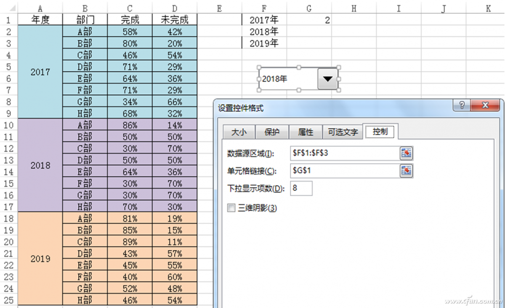Click the 设置控件格式 dialog title
The image size is (505, 308).
pos(241,108)
